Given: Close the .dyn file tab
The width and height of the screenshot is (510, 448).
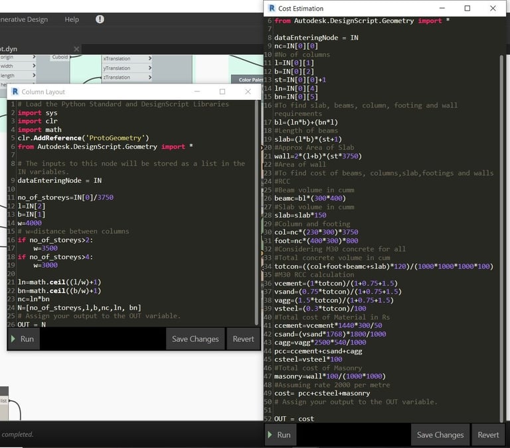Looking at the screenshot, I should click(76, 49).
